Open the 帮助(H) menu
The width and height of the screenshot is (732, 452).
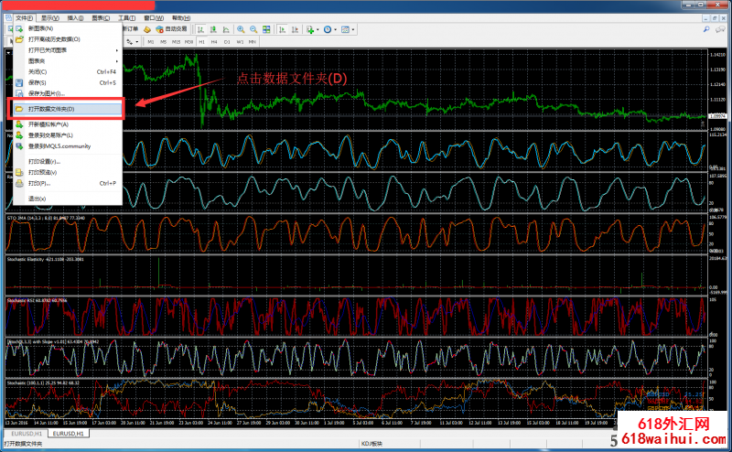[x=181, y=17]
